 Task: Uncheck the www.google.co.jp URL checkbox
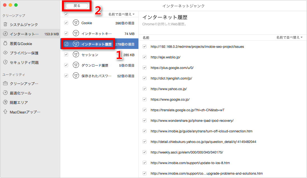point(145,99)
